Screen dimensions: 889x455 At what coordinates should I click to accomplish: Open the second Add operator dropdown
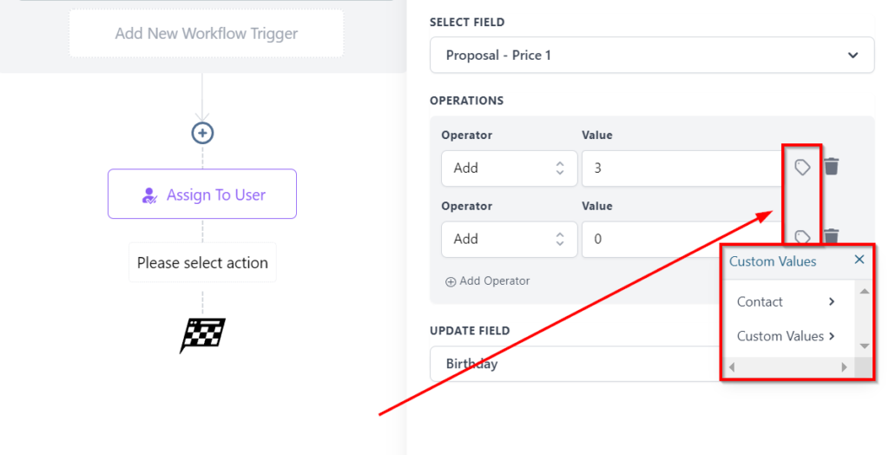click(x=509, y=239)
